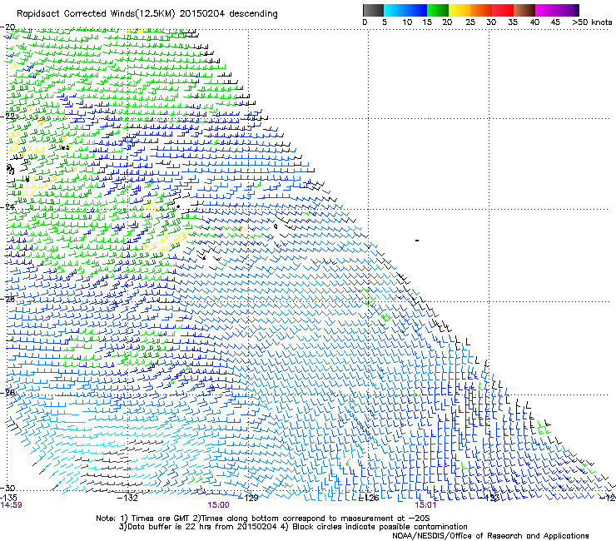Click the purple "15:00" time label

coord(218,505)
